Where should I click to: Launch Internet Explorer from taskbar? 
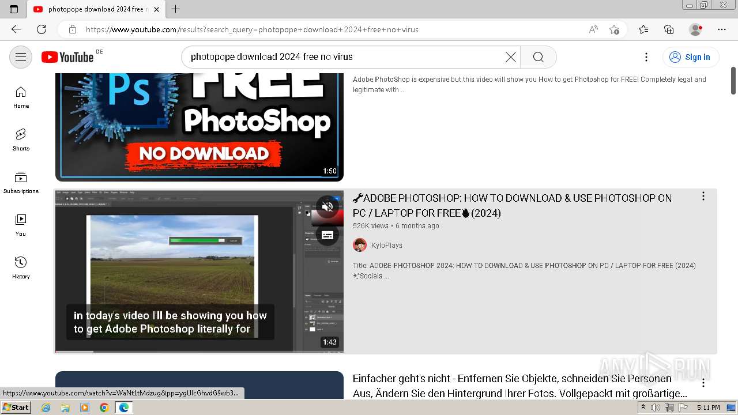46,408
